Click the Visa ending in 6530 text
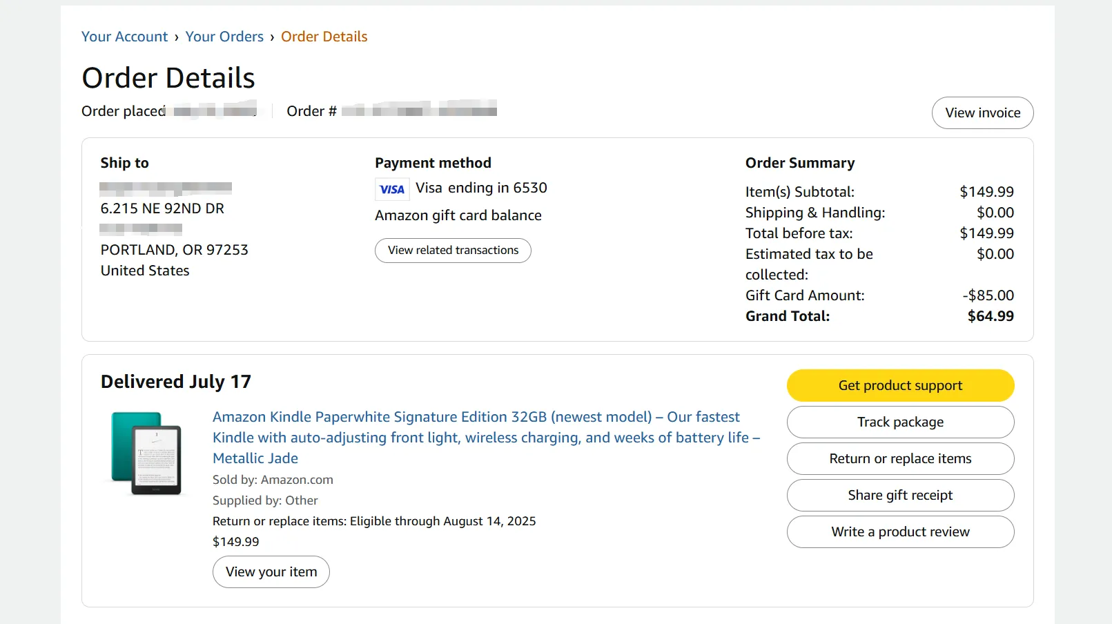The image size is (1112, 624). (x=481, y=188)
